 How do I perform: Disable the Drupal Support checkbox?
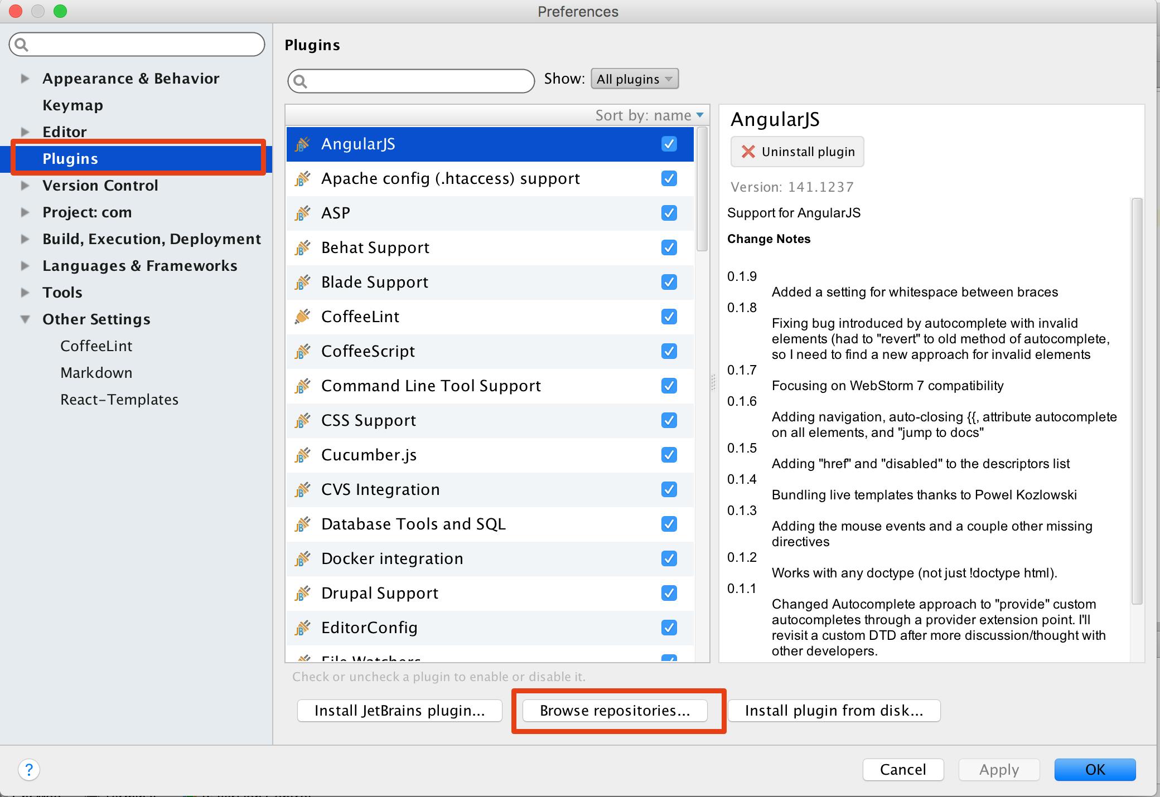[x=669, y=593]
